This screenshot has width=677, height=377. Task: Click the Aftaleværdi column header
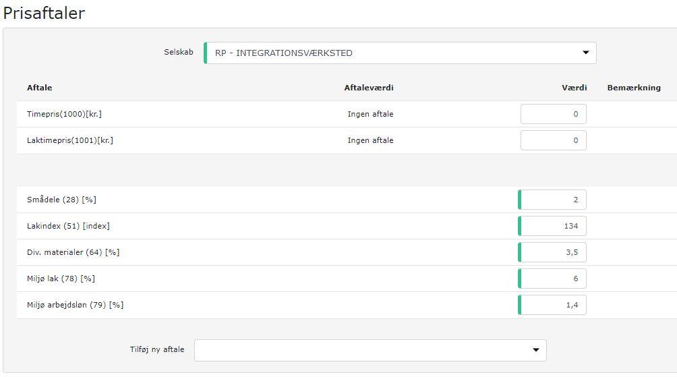tap(368, 88)
